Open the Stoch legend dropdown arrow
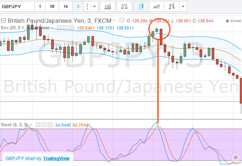Viewport: 242px width, 166px height. click(31, 125)
